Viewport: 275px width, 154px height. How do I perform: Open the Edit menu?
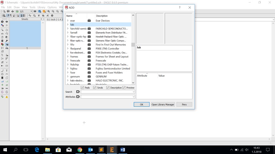tap(9, 7)
